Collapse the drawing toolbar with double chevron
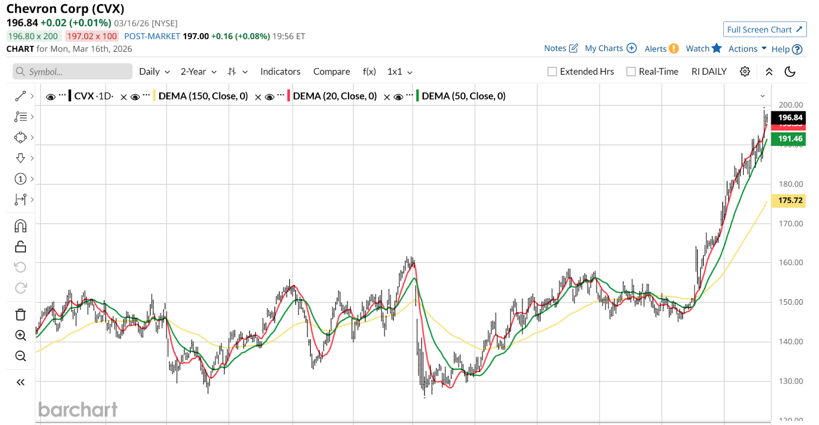This screenshot has height=425, width=819. coord(20,382)
